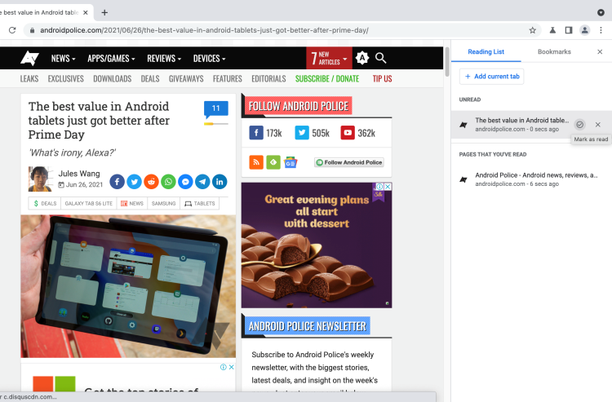This screenshot has height=402, width=612.
Task: Open the Chrome profile avatar
Action: click(584, 30)
